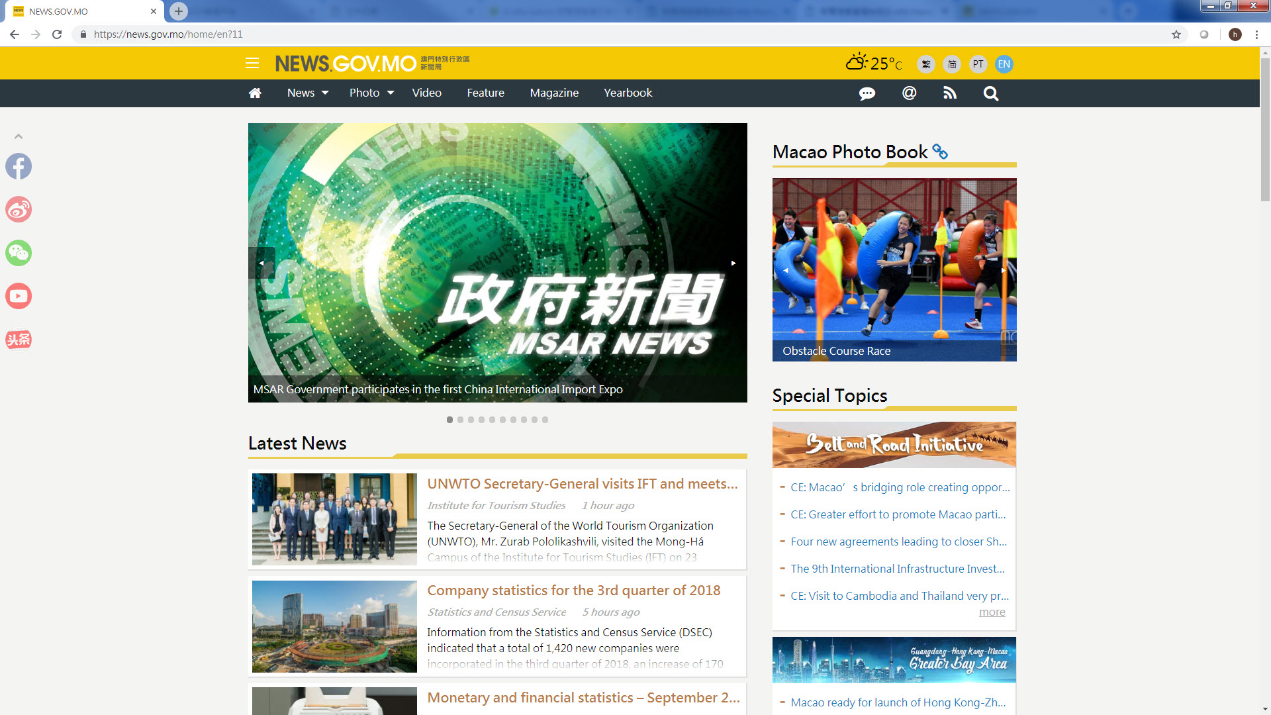Open the WeChat sidebar icon
1271x715 pixels.
19,253
